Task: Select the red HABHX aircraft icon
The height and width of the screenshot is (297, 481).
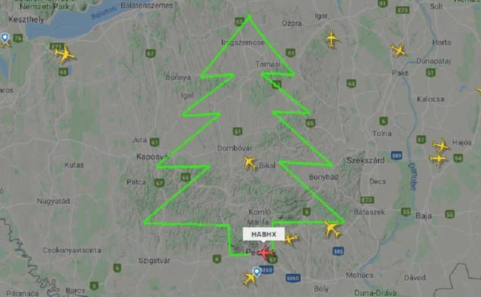Action: click(266, 253)
